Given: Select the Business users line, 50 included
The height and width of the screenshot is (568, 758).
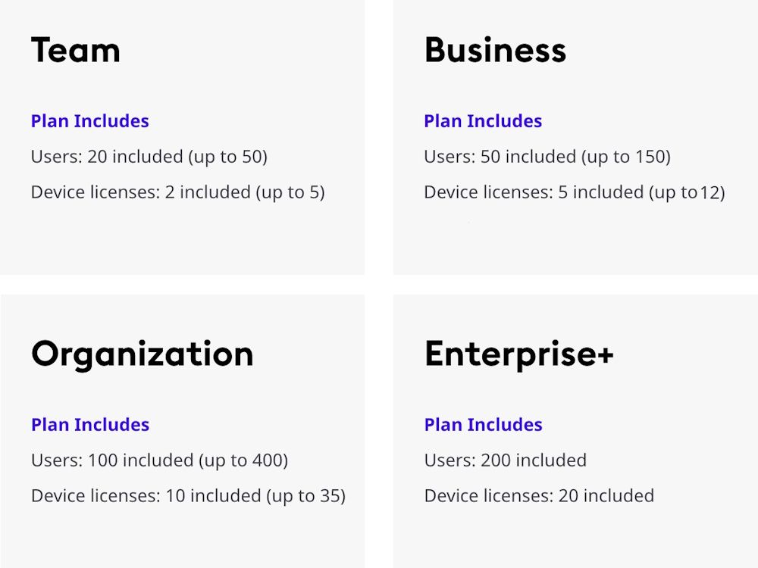Looking at the screenshot, I should (547, 157).
